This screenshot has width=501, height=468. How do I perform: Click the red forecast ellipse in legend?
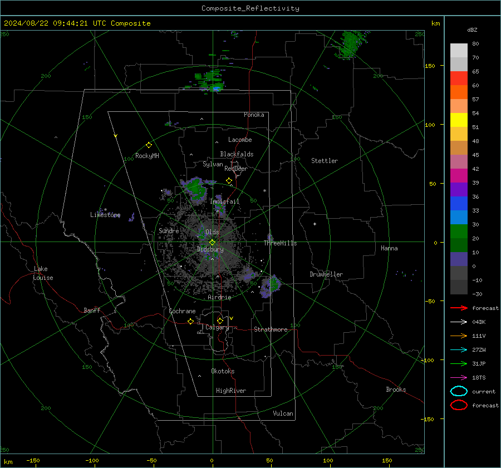(459, 405)
